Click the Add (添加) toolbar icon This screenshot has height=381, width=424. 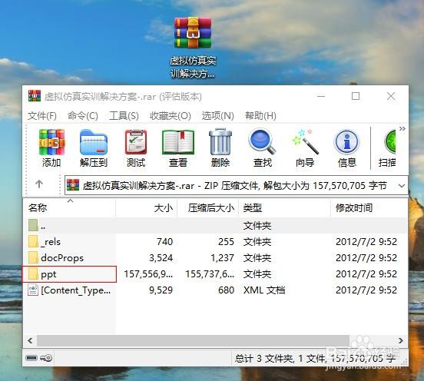click(51, 143)
